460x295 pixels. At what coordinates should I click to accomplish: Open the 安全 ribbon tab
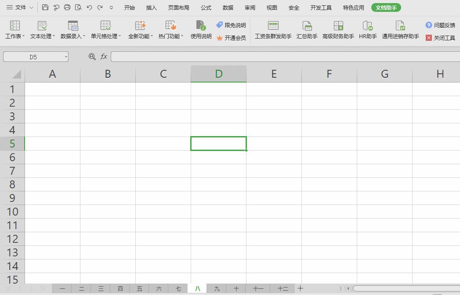pyautogui.click(x=293, y=7)
